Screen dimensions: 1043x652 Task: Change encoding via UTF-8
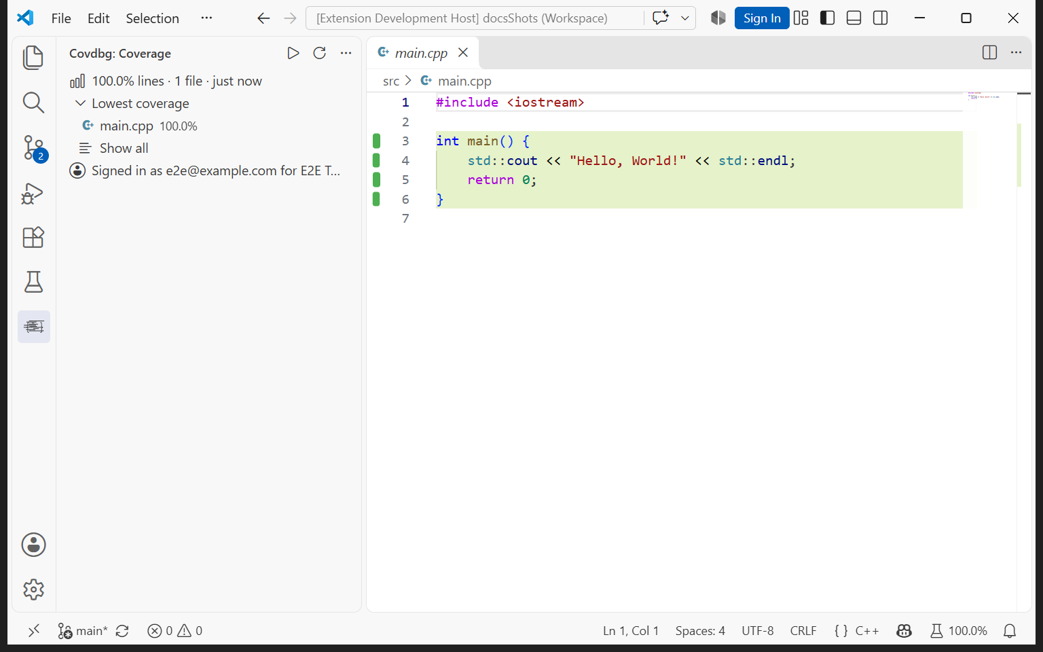(x=758, y=631)
